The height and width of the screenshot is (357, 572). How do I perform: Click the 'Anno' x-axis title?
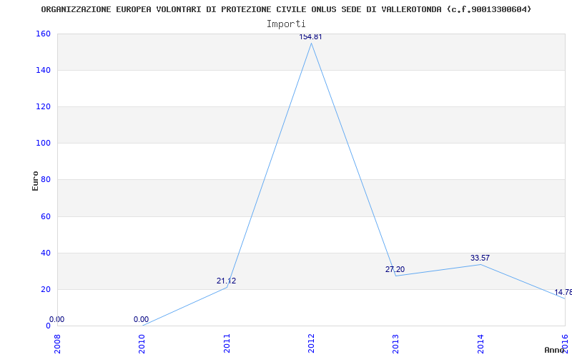(554, 350)
